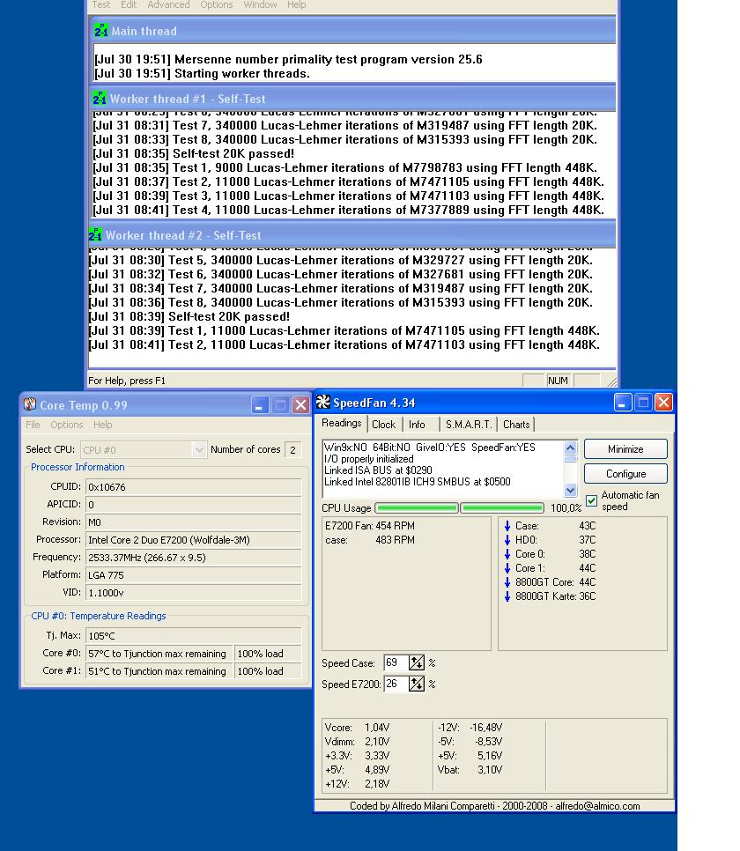This screenshot has width=740, height=851.
Task: Click the SpeedFan fan icon in title bar
Action: pyautogui.click(x=323, y=403)
